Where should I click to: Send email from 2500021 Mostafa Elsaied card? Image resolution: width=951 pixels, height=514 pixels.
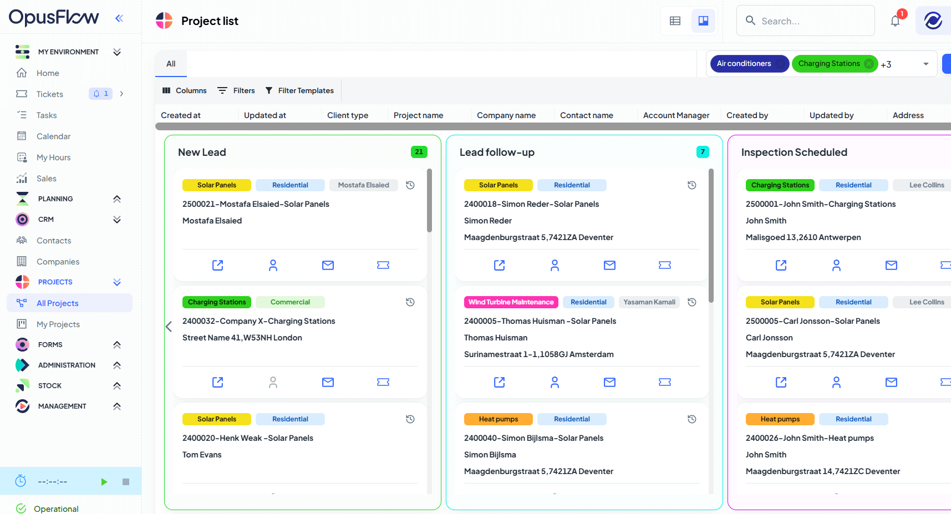328,265
